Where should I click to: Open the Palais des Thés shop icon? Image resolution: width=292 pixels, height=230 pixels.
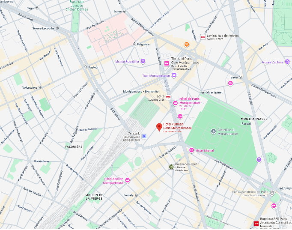point(171,167)
